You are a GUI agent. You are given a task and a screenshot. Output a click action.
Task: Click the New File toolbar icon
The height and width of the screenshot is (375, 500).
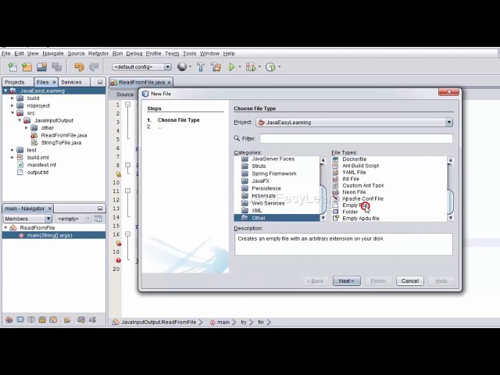tap(12, 67)
